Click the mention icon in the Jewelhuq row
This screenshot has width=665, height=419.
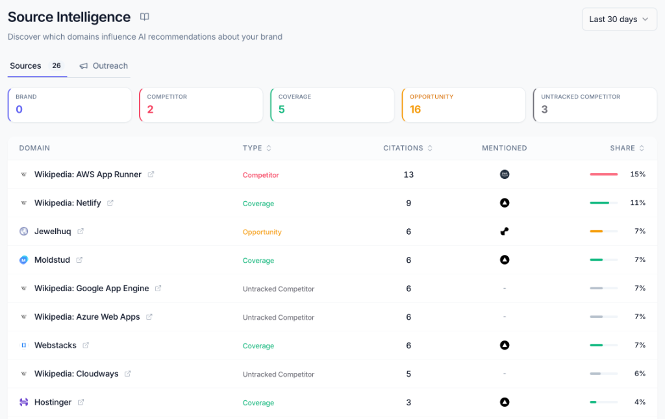click(x=505, y=231)
